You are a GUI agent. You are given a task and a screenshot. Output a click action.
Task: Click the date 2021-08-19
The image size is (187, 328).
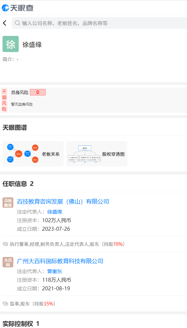56,289
